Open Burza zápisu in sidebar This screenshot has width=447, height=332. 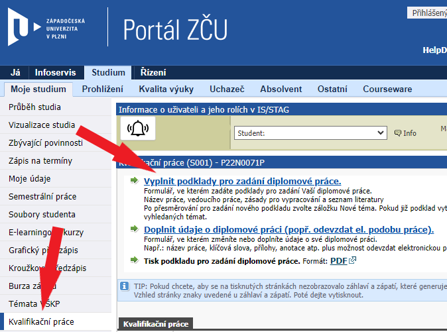[x=56, y=286]
